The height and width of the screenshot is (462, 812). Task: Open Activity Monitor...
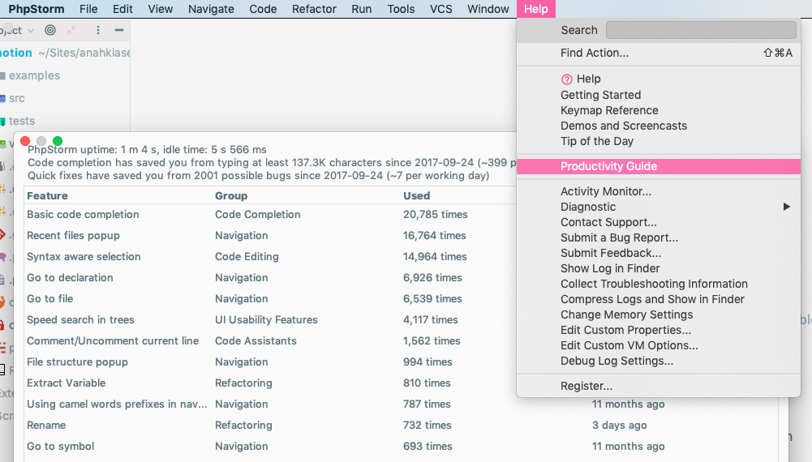coord(659,191)
